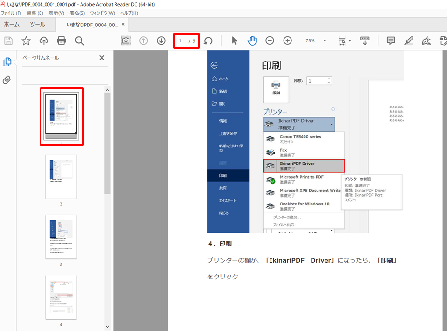Rotate view with the circular arrow

(209, 41)
